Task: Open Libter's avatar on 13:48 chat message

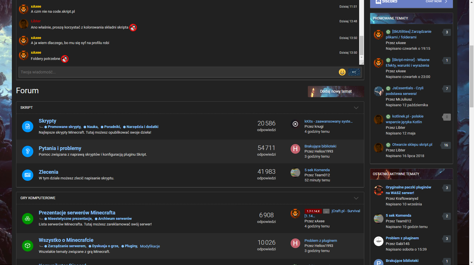Action: tap(24, 24)
